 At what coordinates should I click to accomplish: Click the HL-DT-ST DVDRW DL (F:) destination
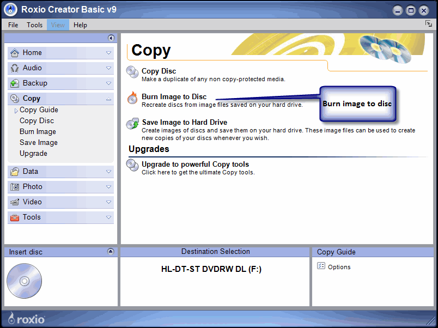pyautogui.click(x=211, y=269)
